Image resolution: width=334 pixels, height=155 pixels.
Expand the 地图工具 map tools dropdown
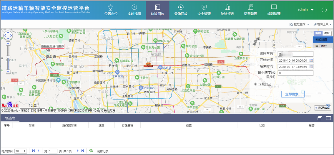tap(323, 24)
